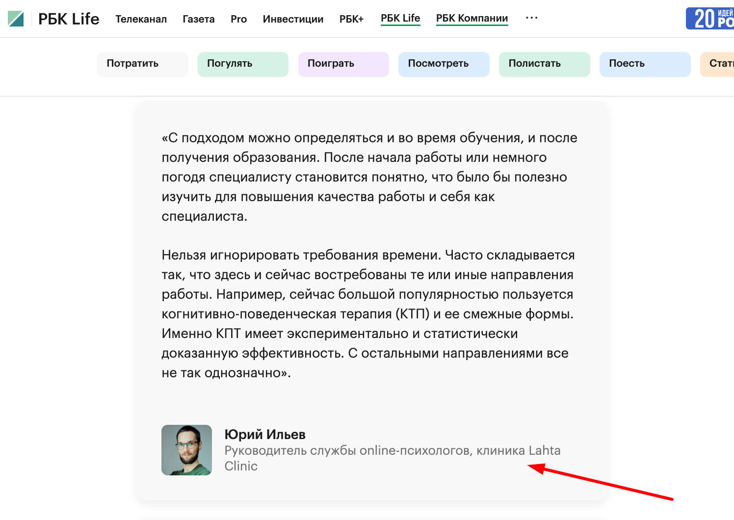
Task: Open the Телеканал section
Action: (x=141, y=19)
